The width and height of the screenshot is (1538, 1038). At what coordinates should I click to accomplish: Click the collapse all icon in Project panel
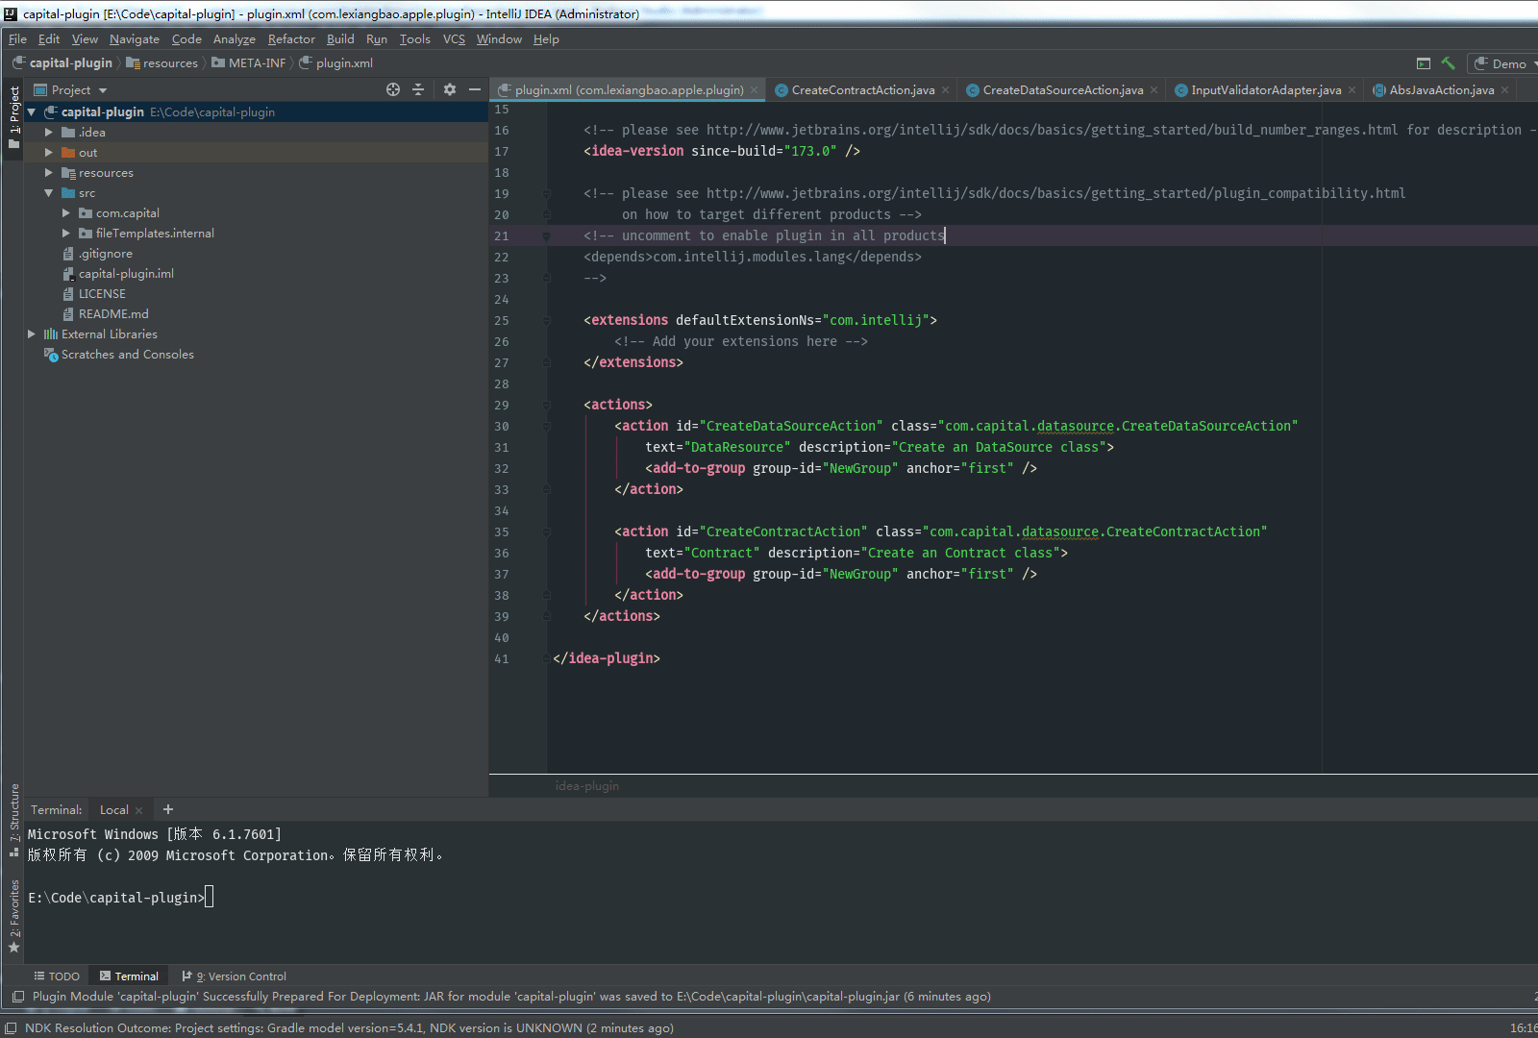click(x=418, y=89)
